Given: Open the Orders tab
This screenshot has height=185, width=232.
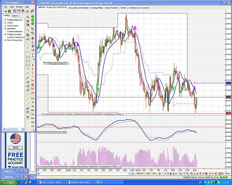Looking at the screenshot, I should [123, 8].
